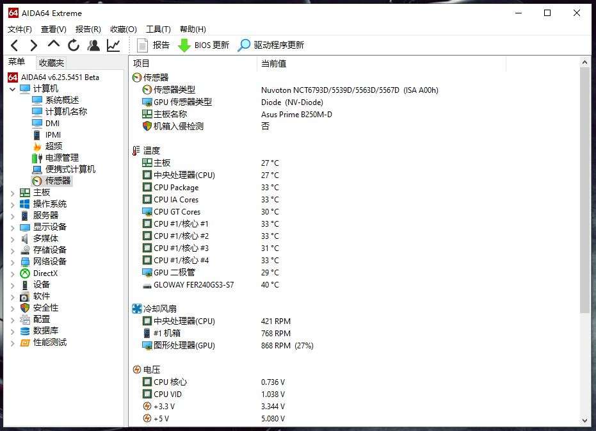The image size is (596, 431).
Task: Click the shield icon beside 机箱入侵检测
Action: click(x=147, y=126)
